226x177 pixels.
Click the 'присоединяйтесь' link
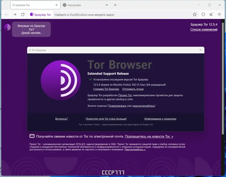coord(144,106)
